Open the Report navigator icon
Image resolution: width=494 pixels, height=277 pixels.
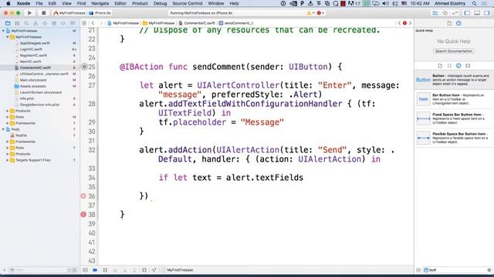tap(73, 23)
